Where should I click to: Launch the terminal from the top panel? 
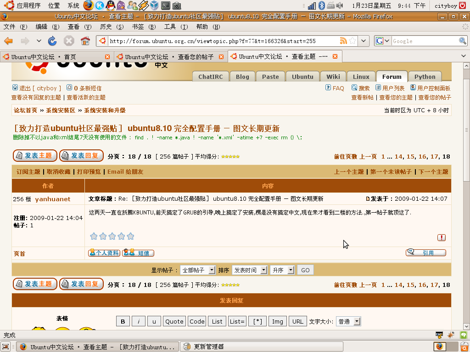165,5
